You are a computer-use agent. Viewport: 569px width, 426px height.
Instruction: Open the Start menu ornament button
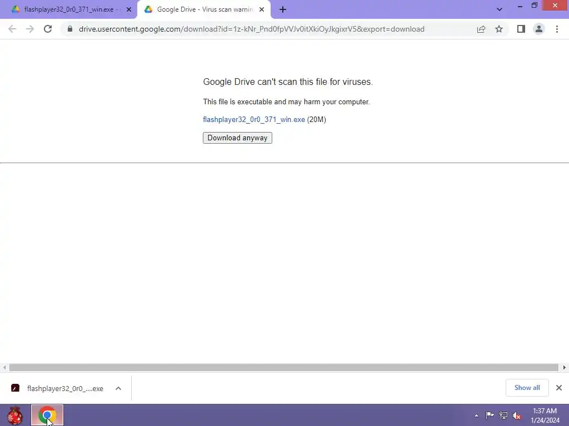point(15,415)
